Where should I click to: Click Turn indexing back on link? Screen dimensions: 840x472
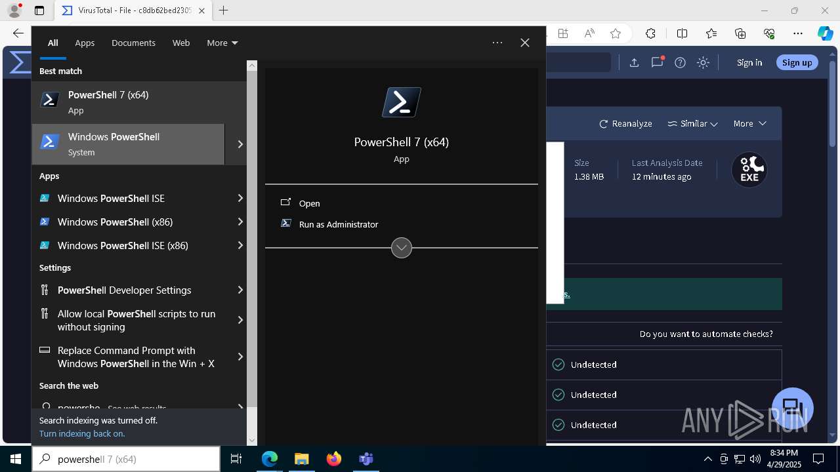pos(82,433)
